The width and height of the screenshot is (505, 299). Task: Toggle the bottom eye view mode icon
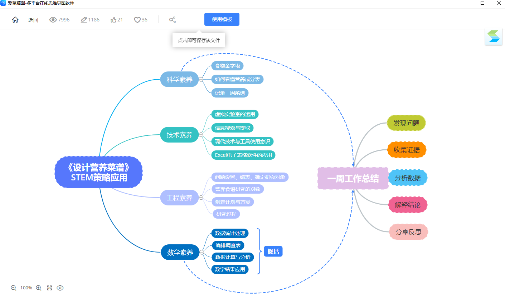(x=60, y=288)
